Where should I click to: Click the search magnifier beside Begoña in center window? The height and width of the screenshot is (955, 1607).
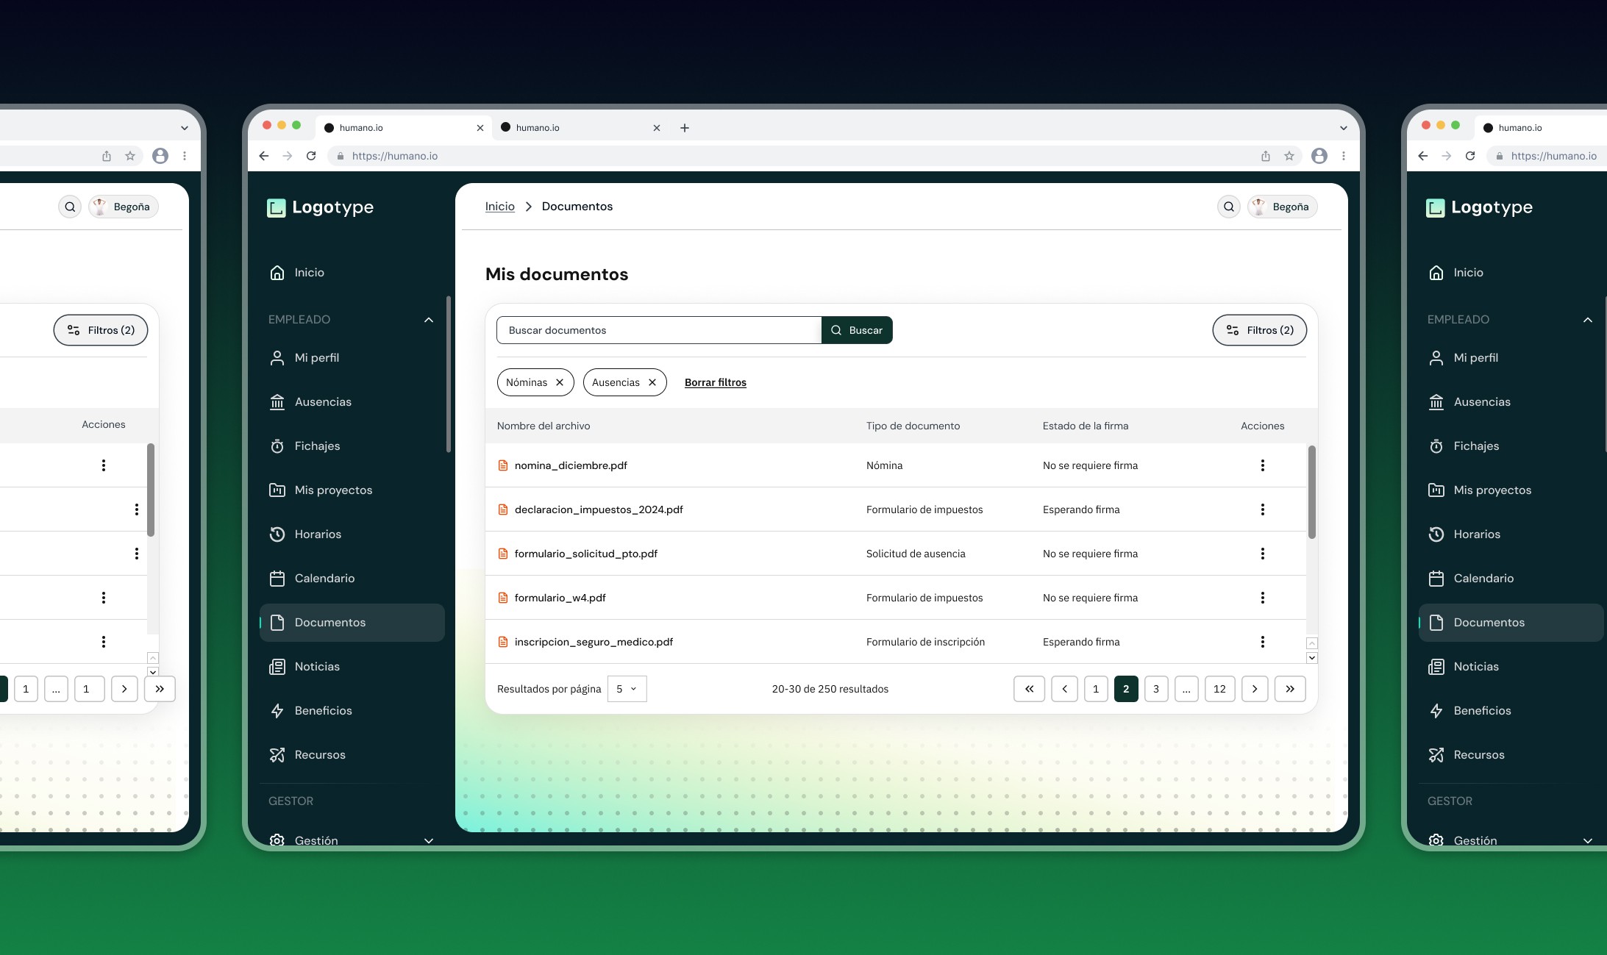(x=1228, y=207)
